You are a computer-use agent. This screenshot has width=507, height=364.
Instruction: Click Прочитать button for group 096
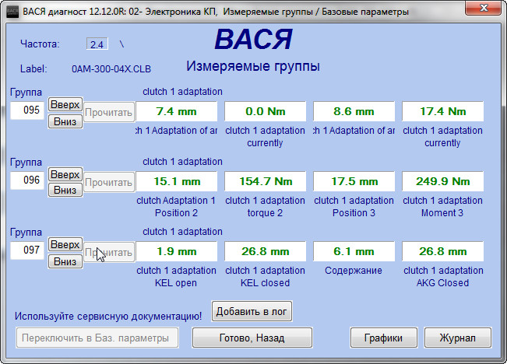pyautogui.click(x=109, y=182)
